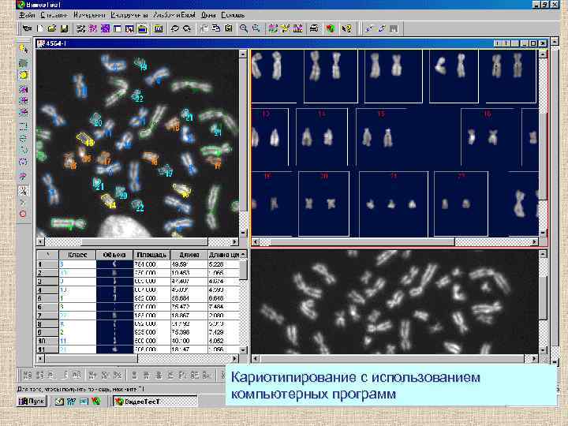Click the Save floppy disk toolbar icon
The height and width of the screenshot is (426, 568).
[x=64, y=28]
